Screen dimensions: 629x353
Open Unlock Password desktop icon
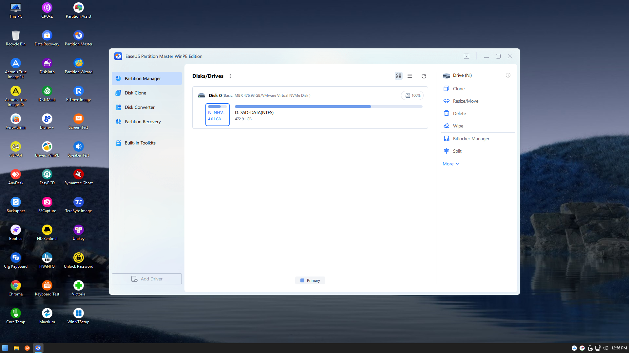[78, 261]
